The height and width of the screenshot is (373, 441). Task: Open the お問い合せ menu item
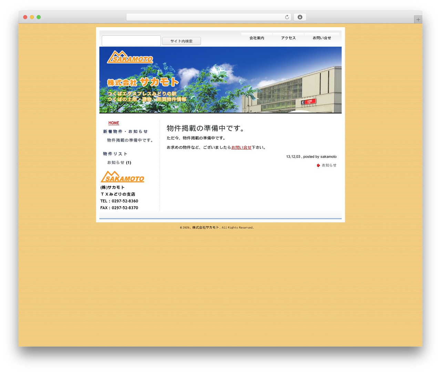pyautogui.click(x=322, y=38)
